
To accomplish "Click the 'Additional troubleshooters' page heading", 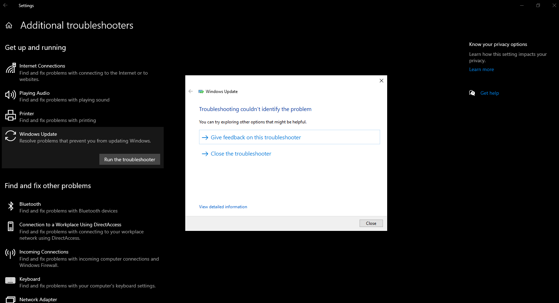I will (x=77, y=25).
